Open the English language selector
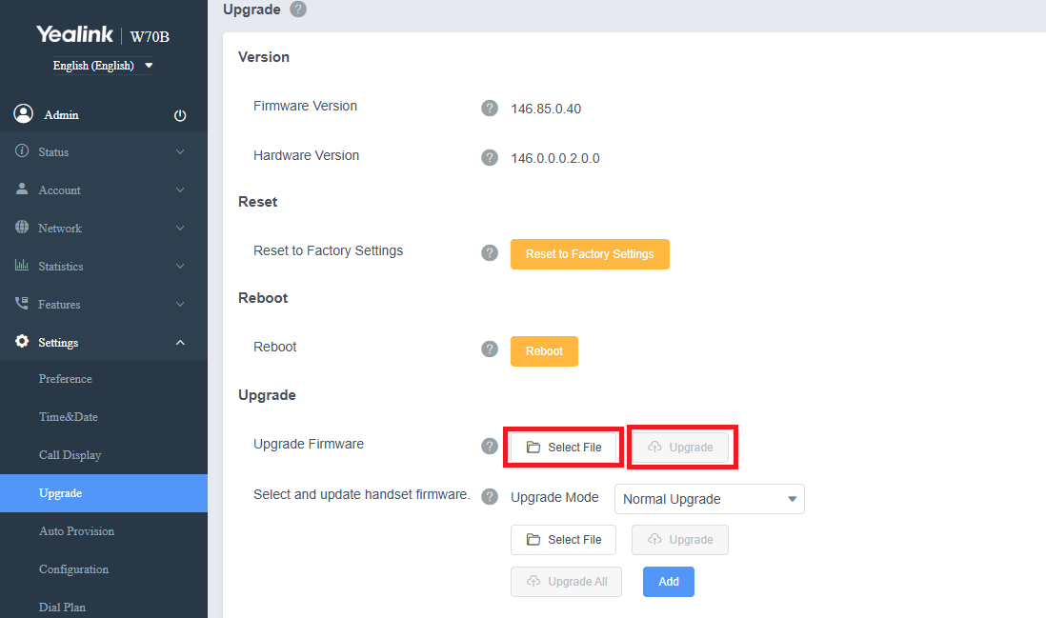Image resolution: width=1046 pixels, height=618 pixels. (x=103, y=66)
